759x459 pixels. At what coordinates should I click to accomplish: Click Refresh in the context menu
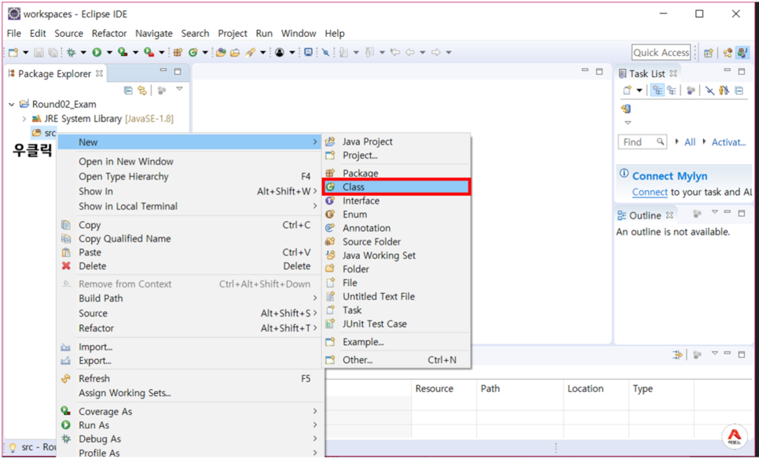190,379
